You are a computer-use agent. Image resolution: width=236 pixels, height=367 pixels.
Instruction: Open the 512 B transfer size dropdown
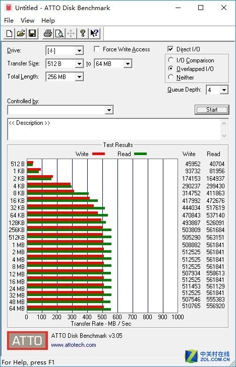click(x=79, y=63)
